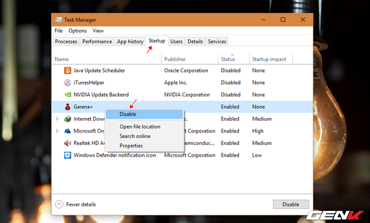370x223 pixels.
Task: Open the View menu
Action: tap(98, 31)
